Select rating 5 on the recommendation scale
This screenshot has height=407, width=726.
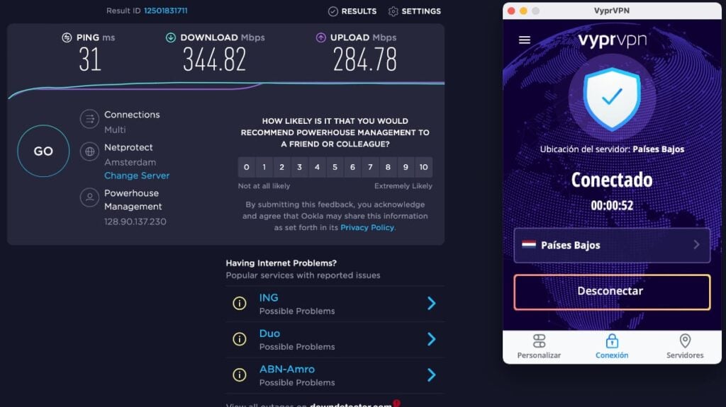pos(335,167)
